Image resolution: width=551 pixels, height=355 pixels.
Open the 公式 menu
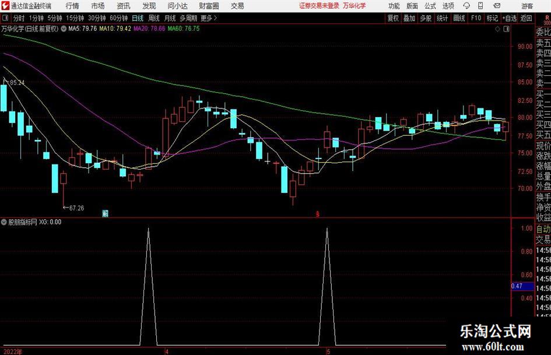(x=430, y=6)
